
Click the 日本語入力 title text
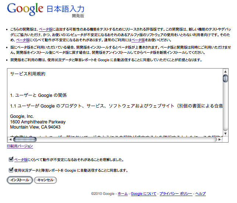coord(66,9)
